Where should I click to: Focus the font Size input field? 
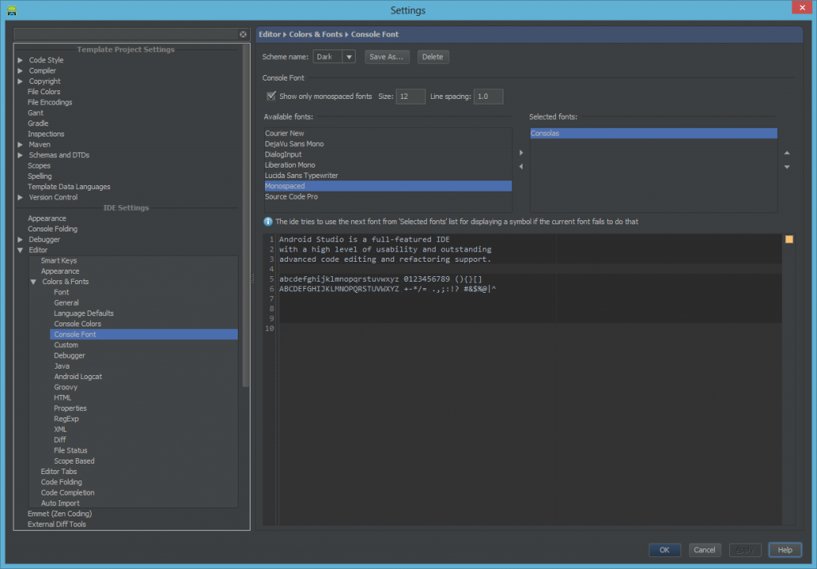[x=410, y=97]
